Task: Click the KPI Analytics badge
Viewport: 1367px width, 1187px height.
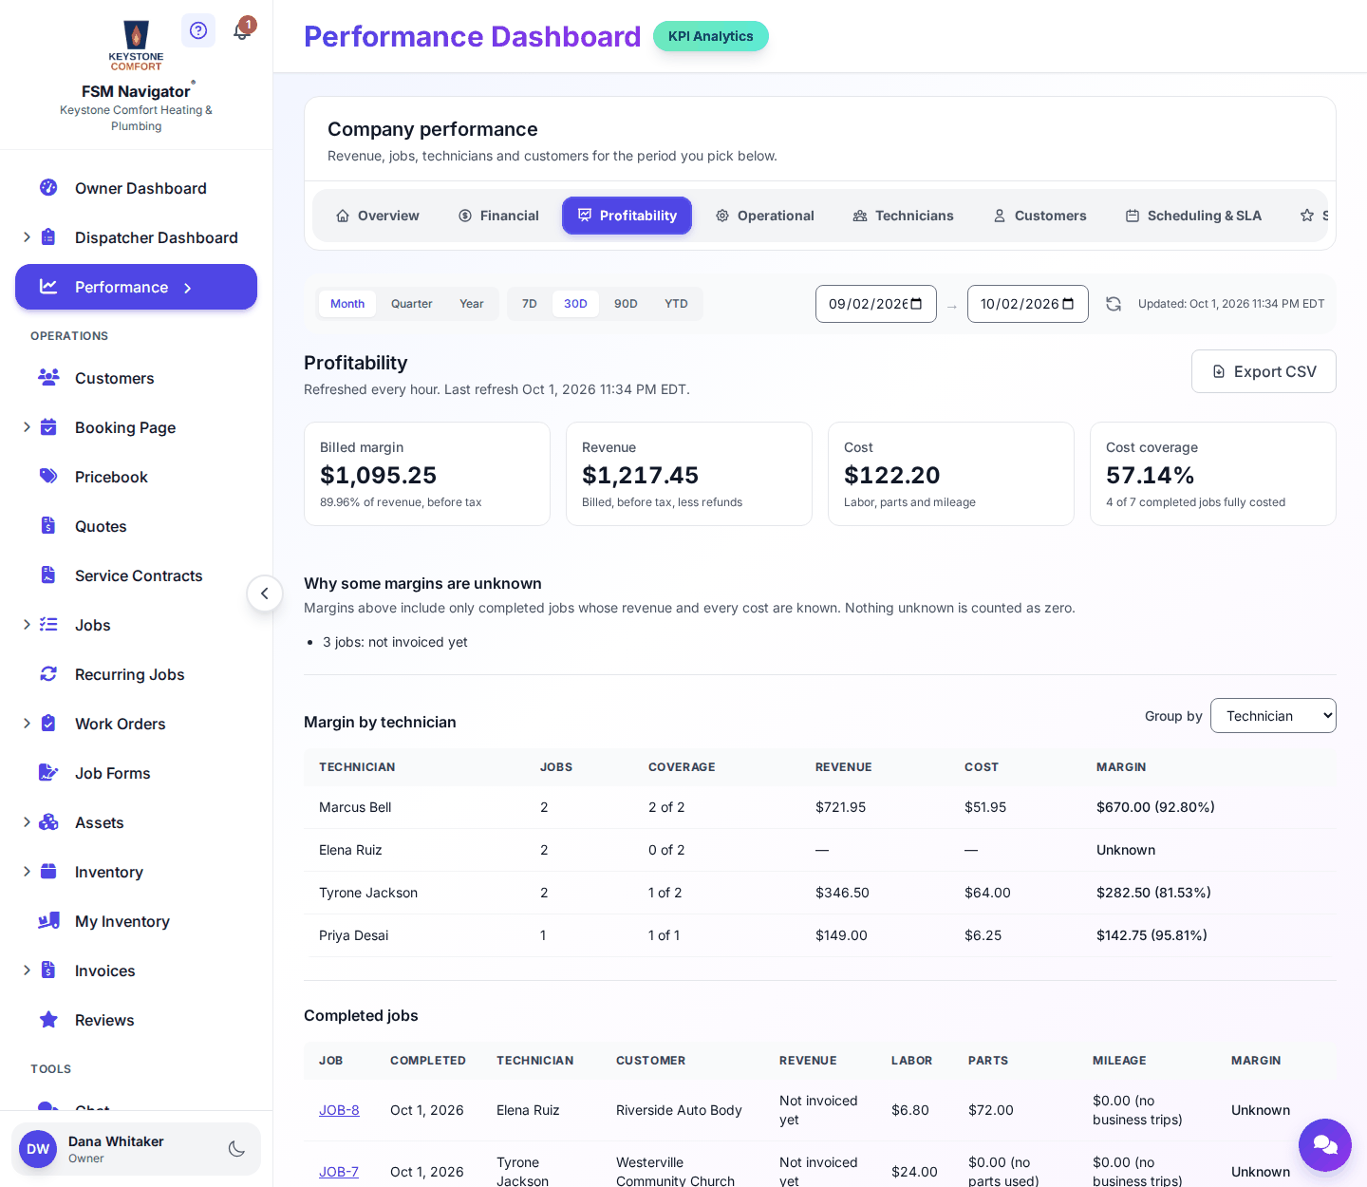Action: [x=711, y=36]
